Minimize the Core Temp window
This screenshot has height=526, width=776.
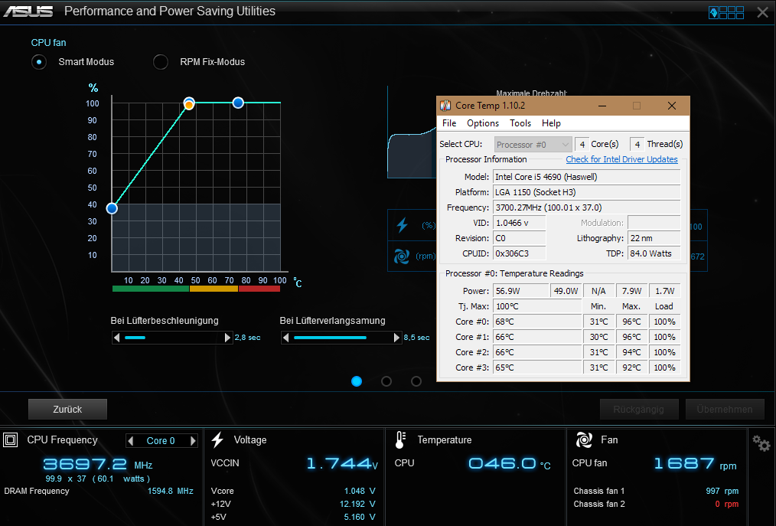pyautogui.click(x=602, y=106)
